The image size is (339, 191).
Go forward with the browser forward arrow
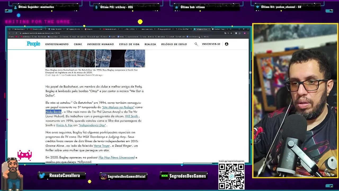[13, 33]
